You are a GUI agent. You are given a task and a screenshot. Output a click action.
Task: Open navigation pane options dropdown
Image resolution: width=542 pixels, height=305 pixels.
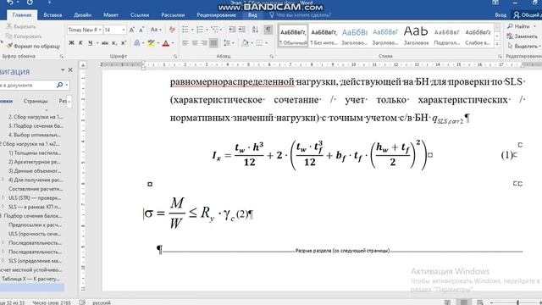pos(63,69)
